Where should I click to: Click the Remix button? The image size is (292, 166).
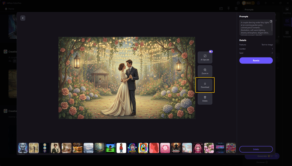(x=256, y=60)
